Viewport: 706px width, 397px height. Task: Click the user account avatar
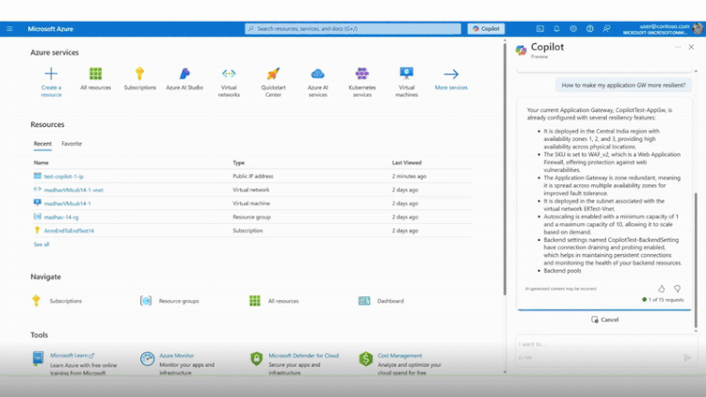698,29
